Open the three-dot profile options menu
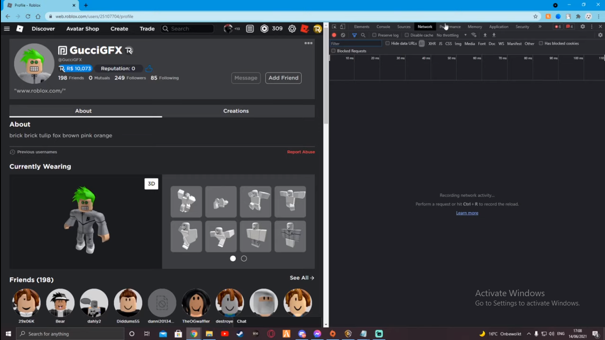This screenshot has width=605, height=340. [309, 43]
